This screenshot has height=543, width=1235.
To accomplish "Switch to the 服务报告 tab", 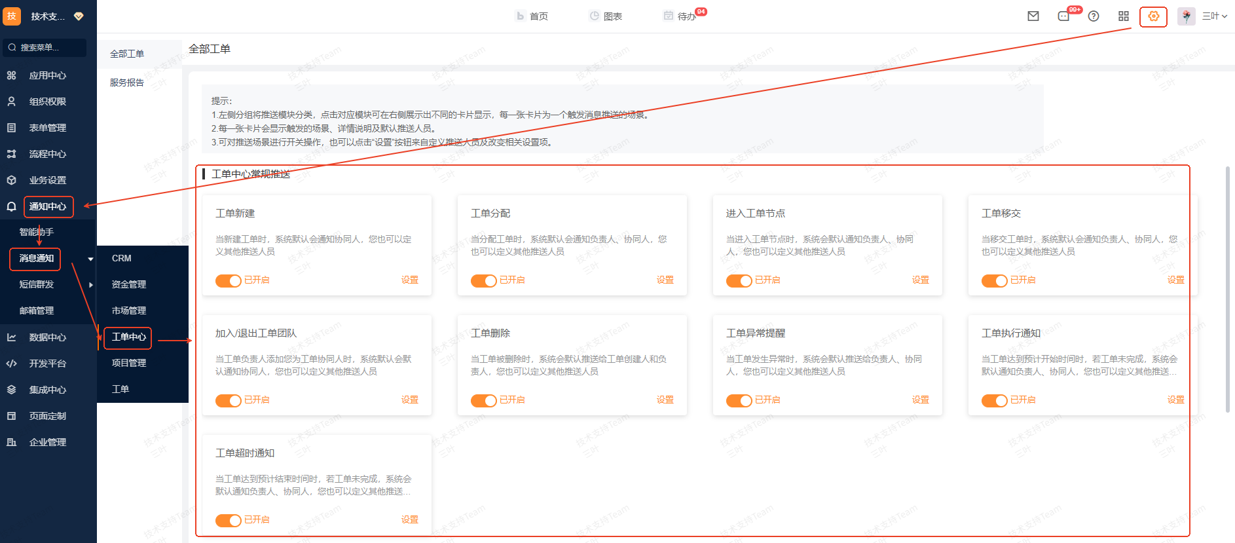I will (x=127, y=83).
